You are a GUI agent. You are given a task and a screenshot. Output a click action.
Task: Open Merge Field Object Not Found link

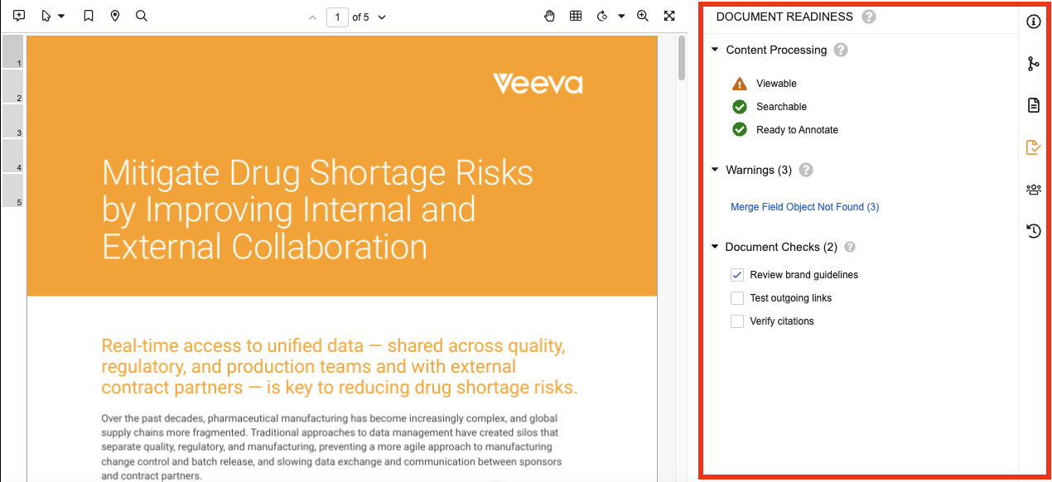tap(804, 207)
